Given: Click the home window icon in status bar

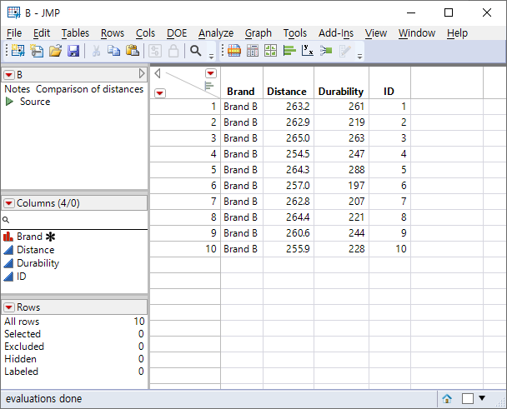Looking at the screenshot, I should 447,398.
